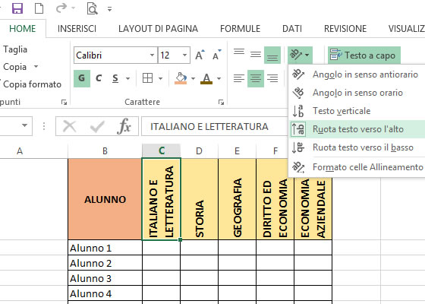
Task: Click the Print Preview icon
Action: pos(92,8)
